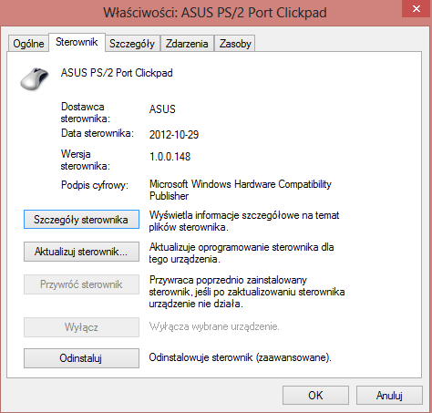Image resolution: width=432 pixels, height=413 pixels.
Task: Uninstall driver with Odinstaluj button
Action: (x=81, y=358)
